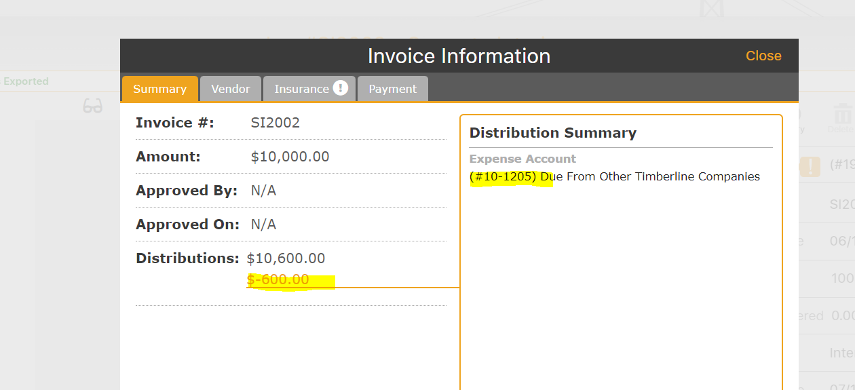
Task: Select the Insurance tab
Action: tap(302, 89)
